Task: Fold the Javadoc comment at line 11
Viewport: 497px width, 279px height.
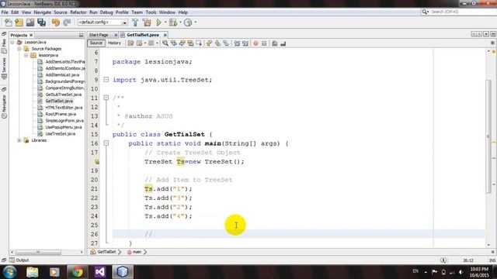Action: coord(106,98)
